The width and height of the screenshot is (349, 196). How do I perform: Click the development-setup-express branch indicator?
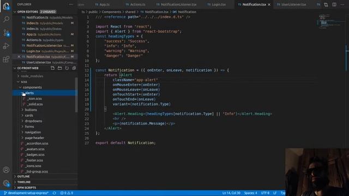click(x=26, y=193)
